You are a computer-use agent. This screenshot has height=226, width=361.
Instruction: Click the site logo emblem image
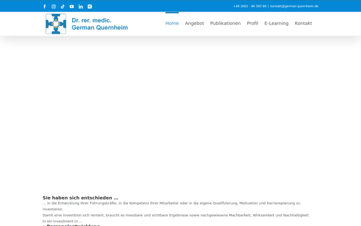point(56,24)
